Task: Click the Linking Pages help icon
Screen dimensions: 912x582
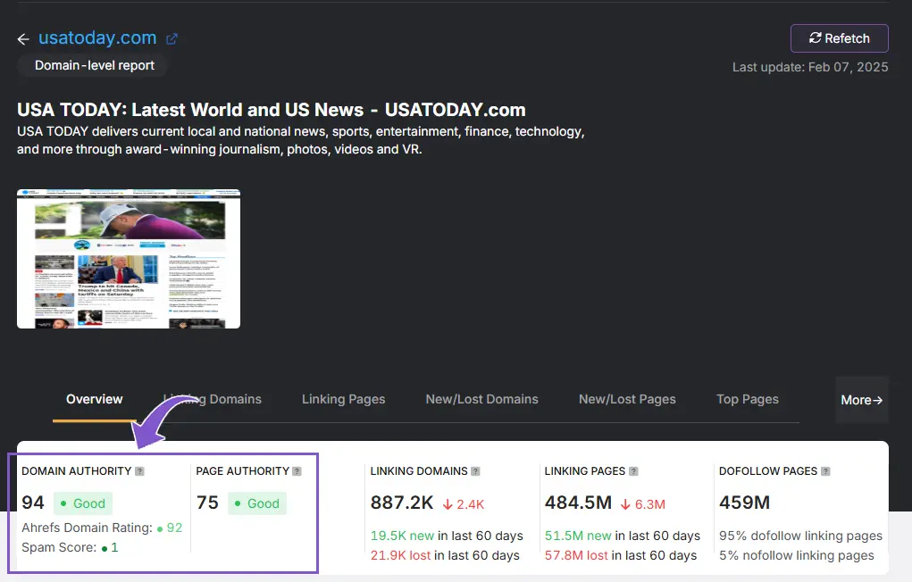Action: (634, 471)
